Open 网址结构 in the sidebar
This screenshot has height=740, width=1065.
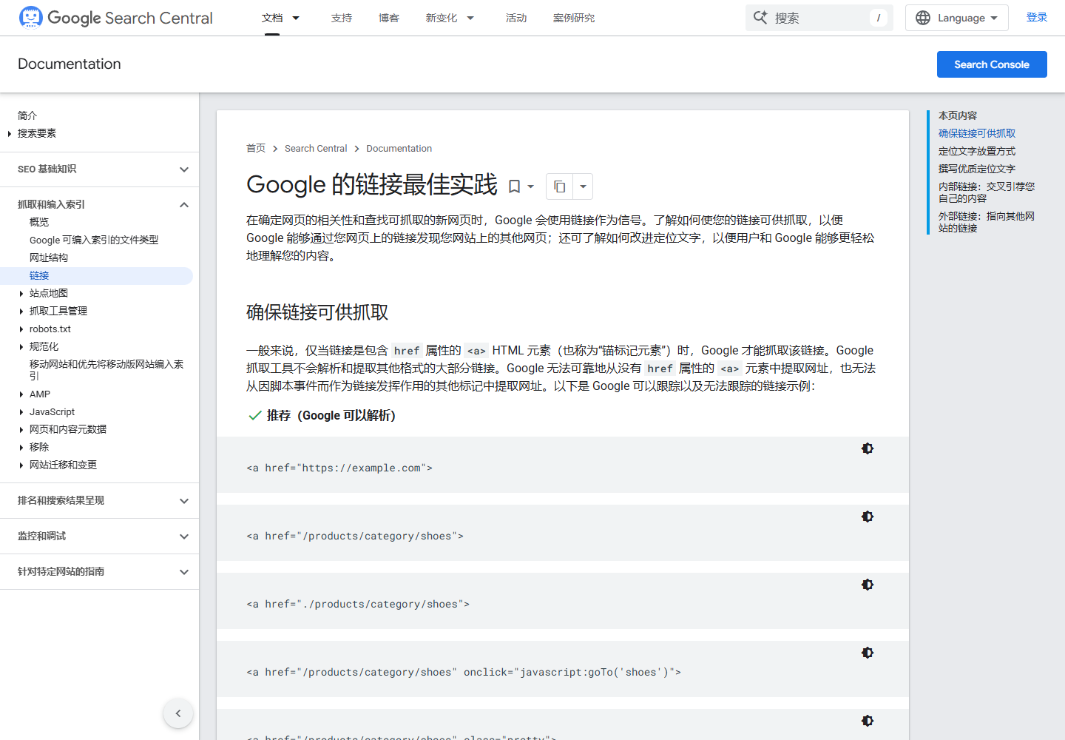point(49,258)
